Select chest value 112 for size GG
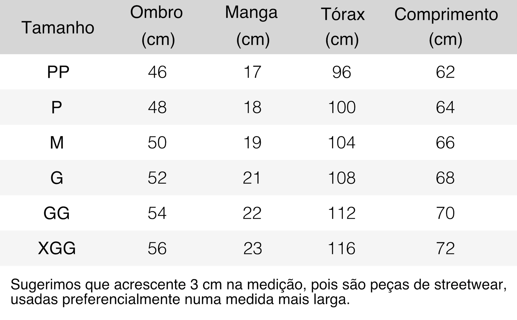 pyautogui.click(x=342, y=213)
